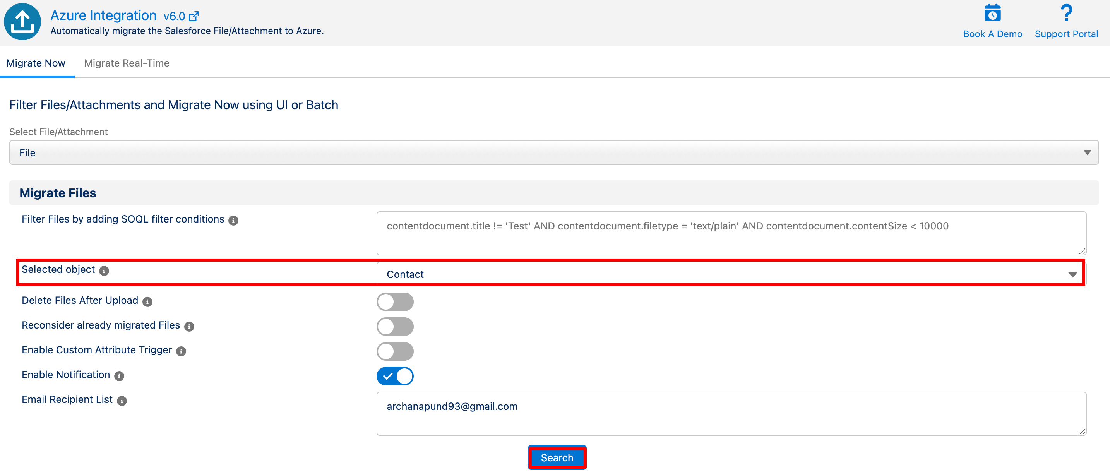Image resolution: width=1110 pixels, height=476 pixels.
Task: Select the Migrate Now tab
Action: pos(36,63)
